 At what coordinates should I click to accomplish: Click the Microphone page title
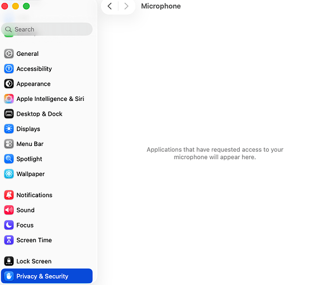pos(161,6)
